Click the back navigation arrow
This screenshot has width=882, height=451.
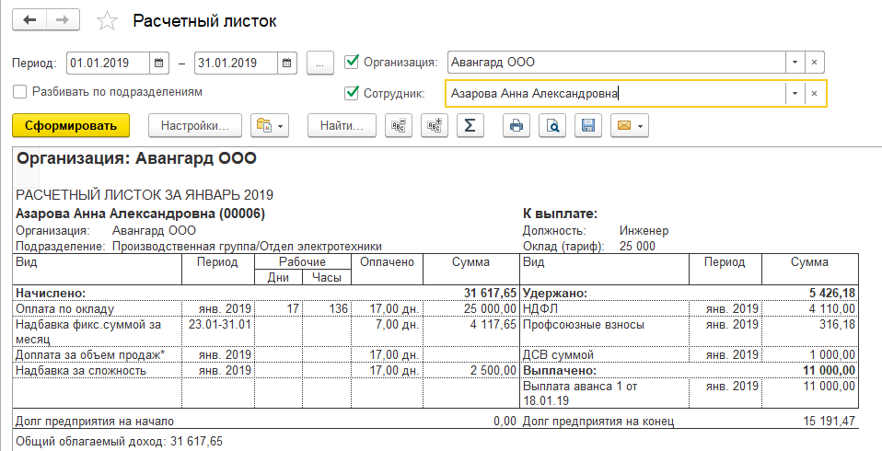pyautogui.click(x=30, y=20)
